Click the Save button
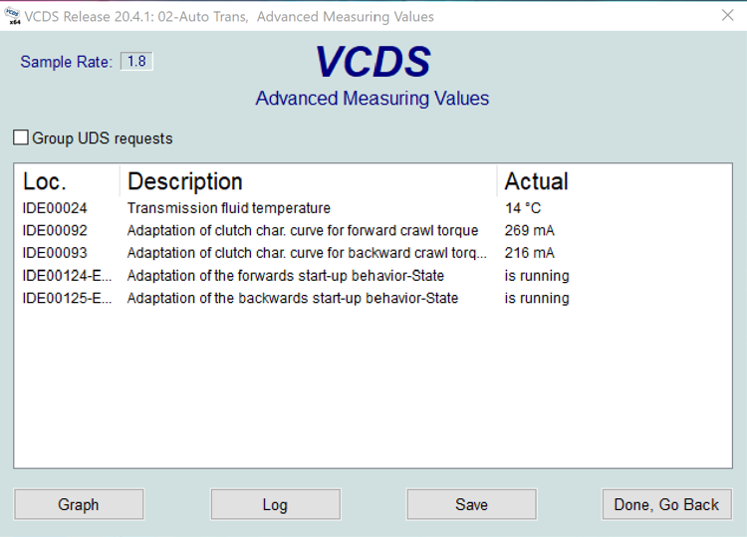This screenshot has height=537, width=747. tap(471, 504)
